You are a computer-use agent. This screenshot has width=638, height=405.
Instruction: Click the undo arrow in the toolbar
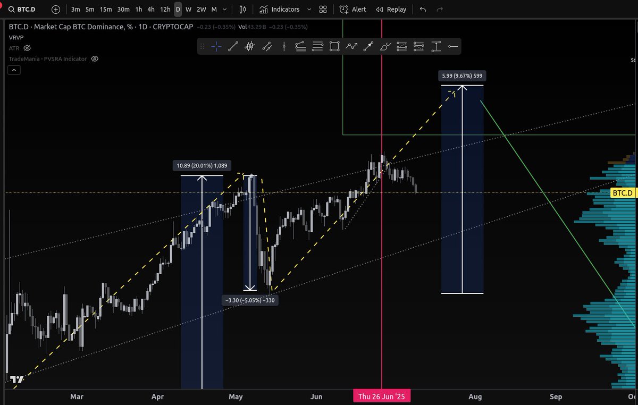click(422, 9)
